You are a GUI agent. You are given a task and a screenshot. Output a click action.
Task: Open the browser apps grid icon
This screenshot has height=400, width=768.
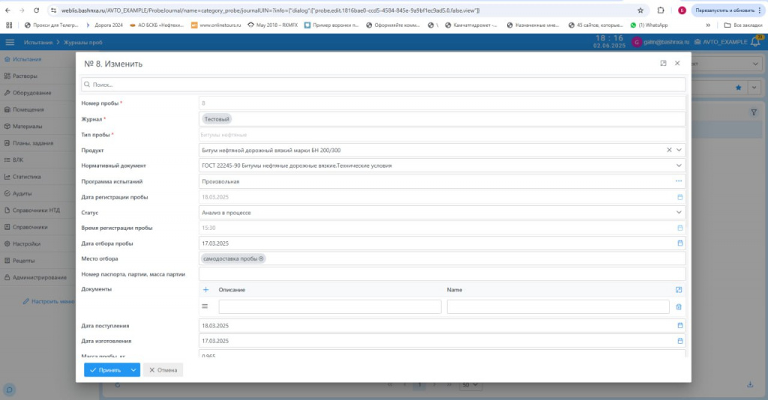tap(9, 25)
